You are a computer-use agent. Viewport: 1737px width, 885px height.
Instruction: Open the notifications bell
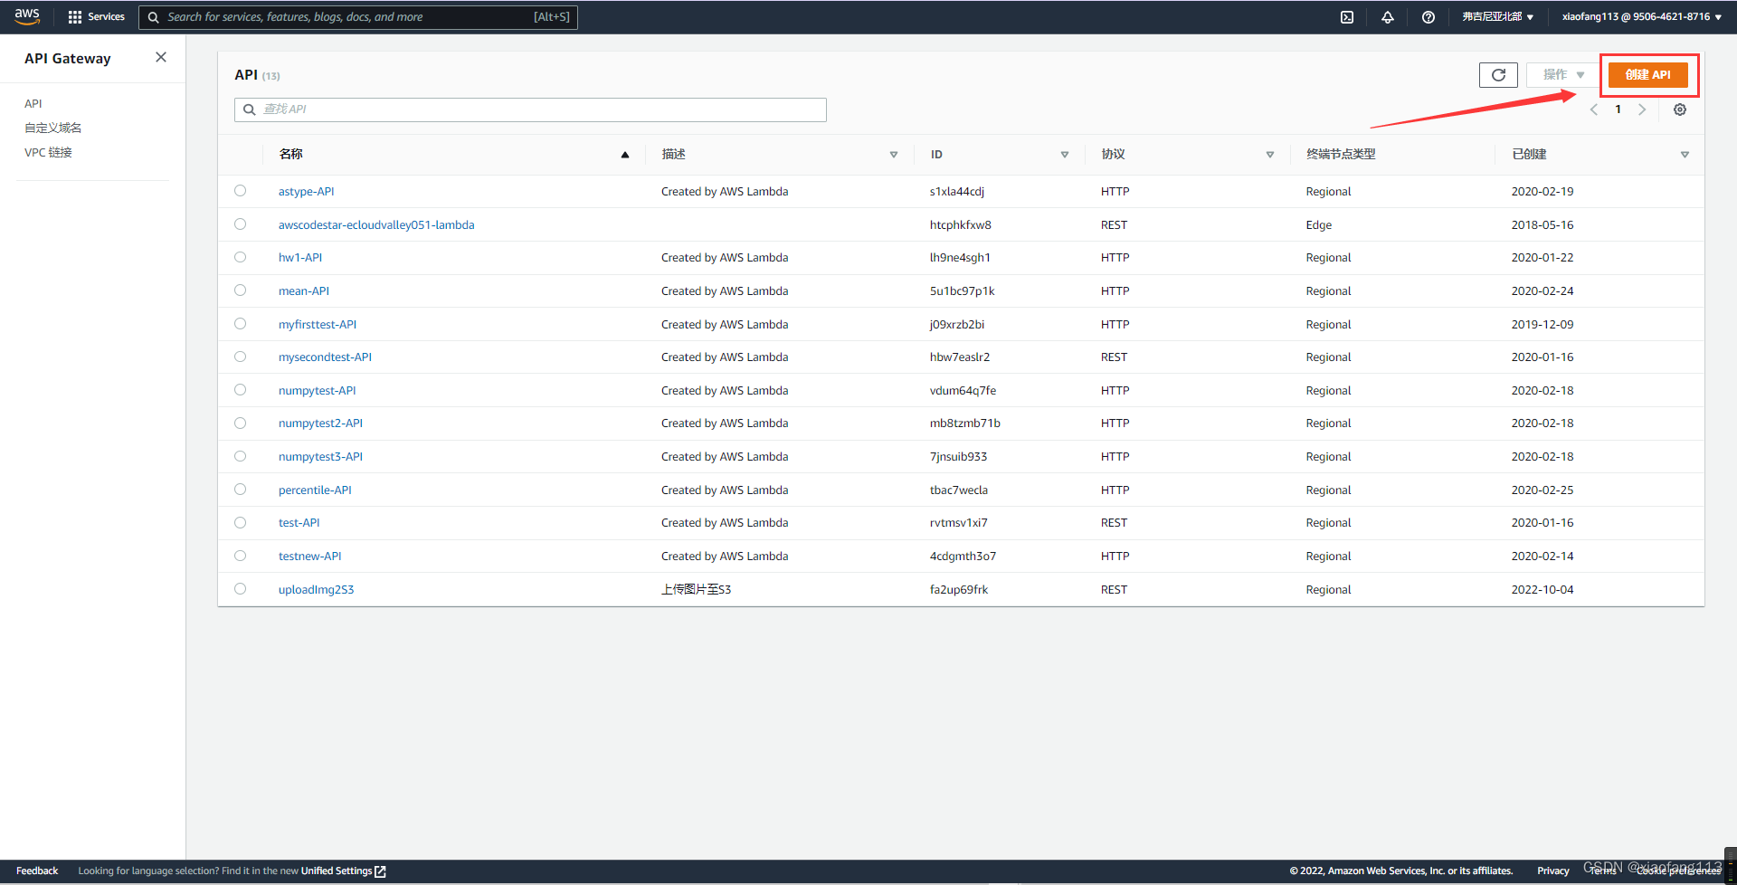point(1388,17)
